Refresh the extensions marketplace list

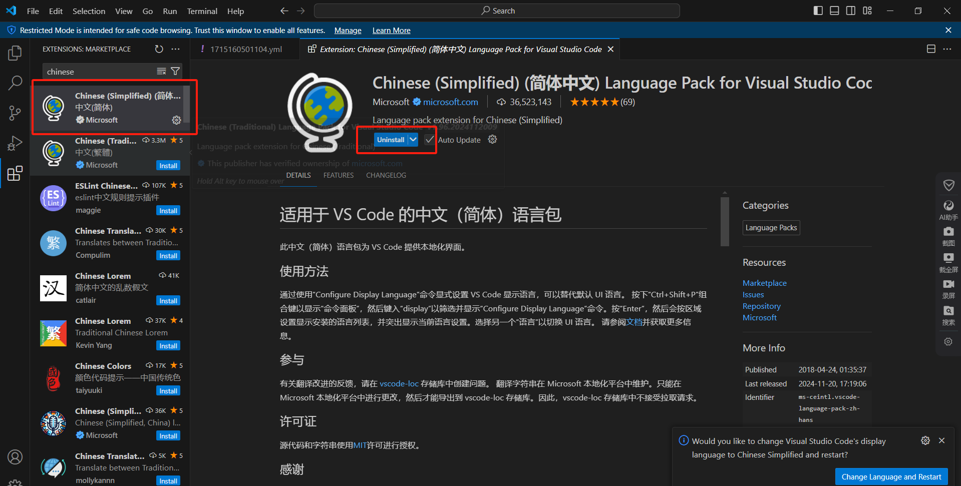click(x=159, y=49)
